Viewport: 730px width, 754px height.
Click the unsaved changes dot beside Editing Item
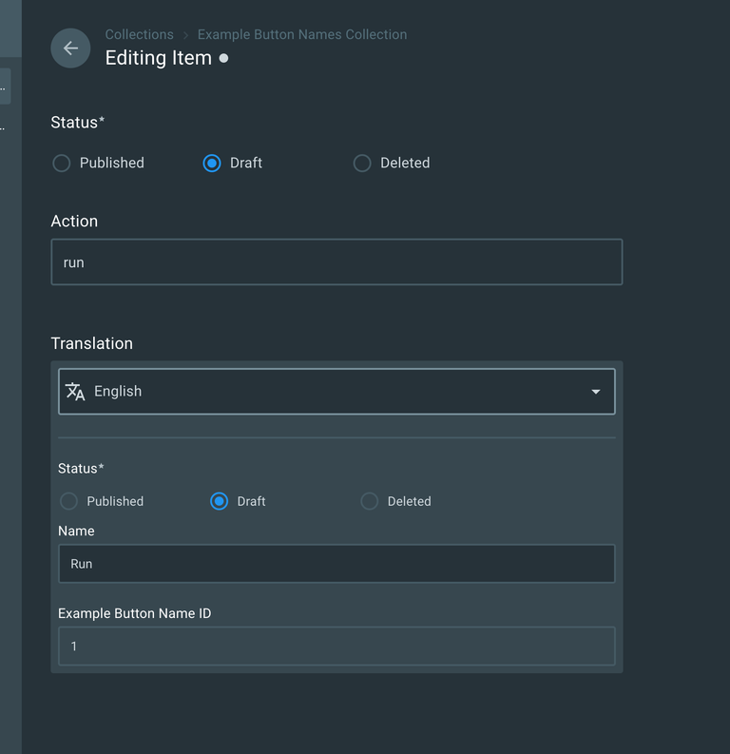click(x=223, y=58)
